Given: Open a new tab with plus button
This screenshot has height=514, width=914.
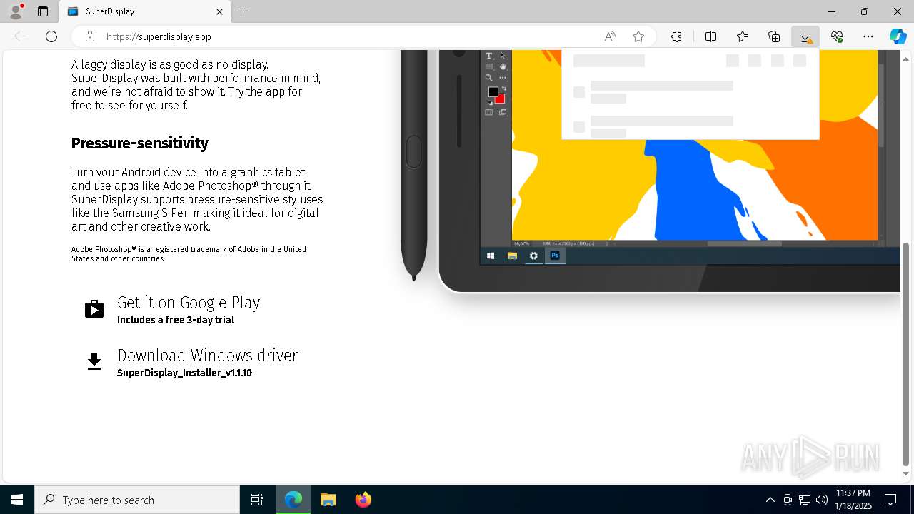Looking at the screenshot, I should [x=243, y=11].
